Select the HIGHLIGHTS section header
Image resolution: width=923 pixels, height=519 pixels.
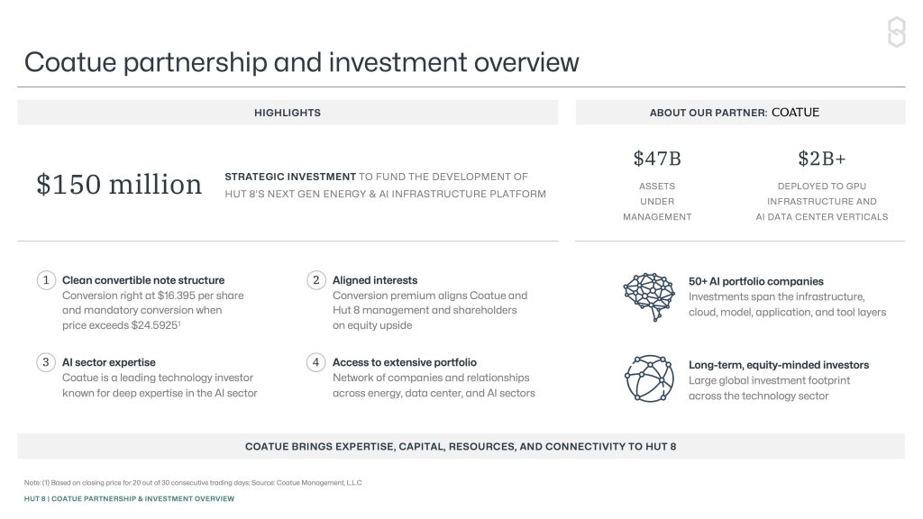(288, 113)
